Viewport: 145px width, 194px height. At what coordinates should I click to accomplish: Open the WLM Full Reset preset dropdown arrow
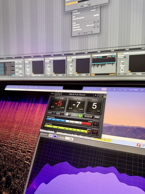point(95,95)
